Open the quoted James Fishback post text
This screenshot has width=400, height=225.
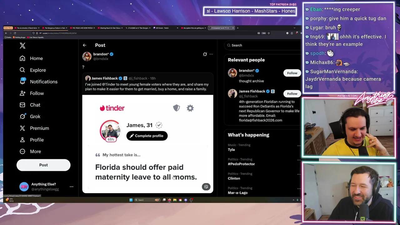click(147, 87)
